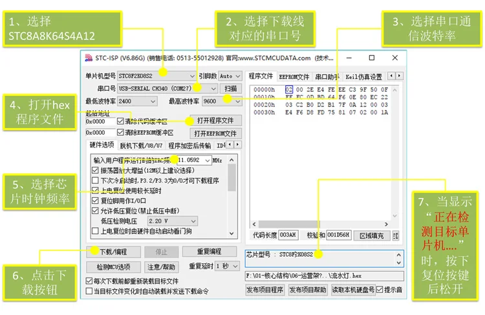The height and width of the screenshot is (315, 485).
Task: Click 重复编程 button
Action: (x=210, y=252)
